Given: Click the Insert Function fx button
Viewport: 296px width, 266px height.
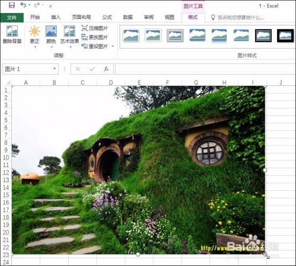Looking at the screenshot, I should point(106,69).
